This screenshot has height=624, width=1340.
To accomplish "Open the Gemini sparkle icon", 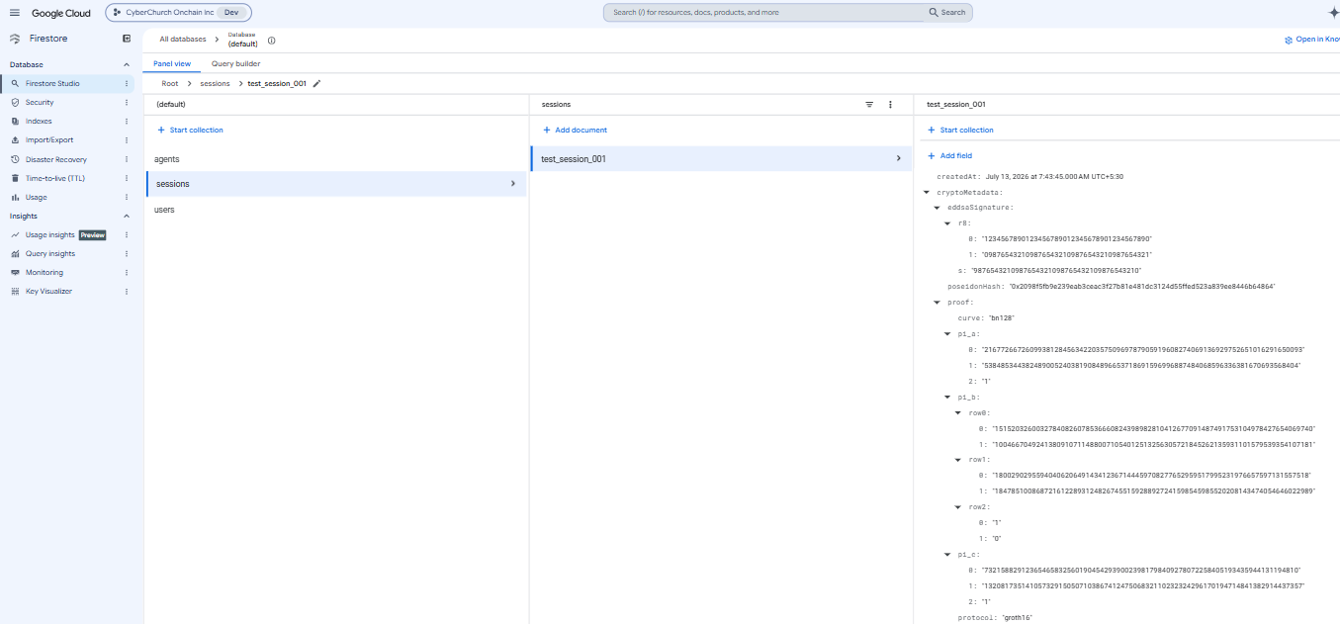I will coord(1332,13).
